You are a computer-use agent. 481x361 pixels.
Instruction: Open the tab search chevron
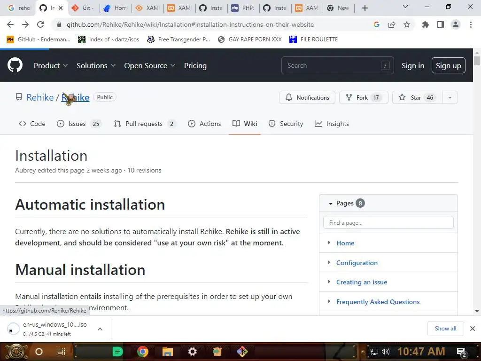click(405, 7)
